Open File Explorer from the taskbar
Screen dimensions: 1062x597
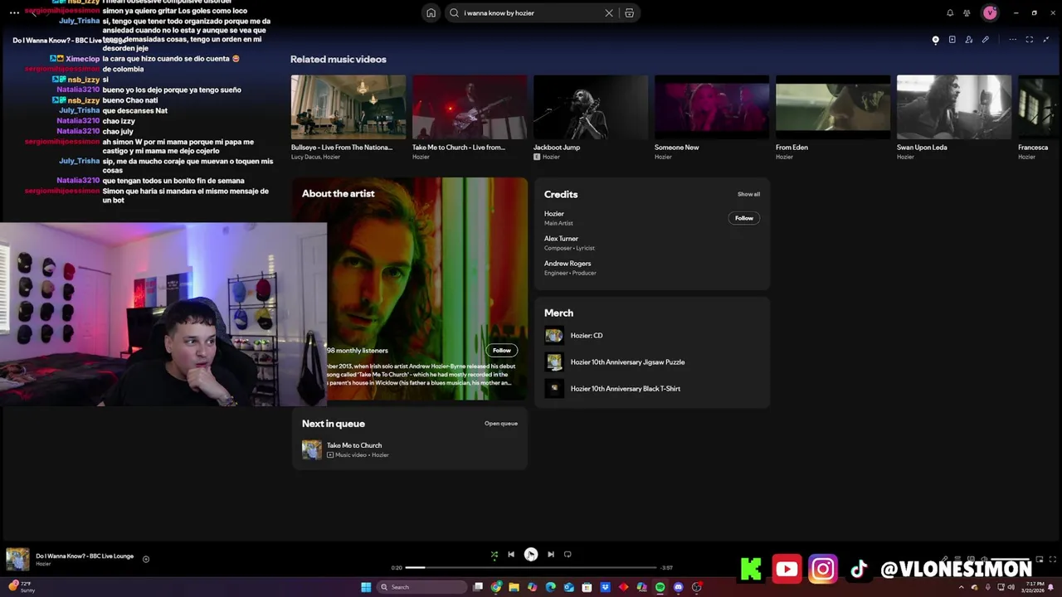[x=514, y=587]
